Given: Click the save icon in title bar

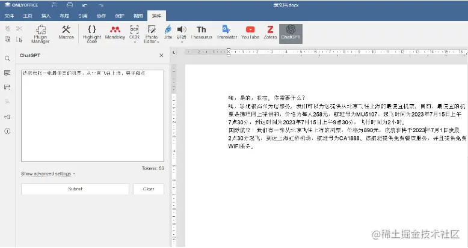Looking at the screenshot, I should (54, 5).
